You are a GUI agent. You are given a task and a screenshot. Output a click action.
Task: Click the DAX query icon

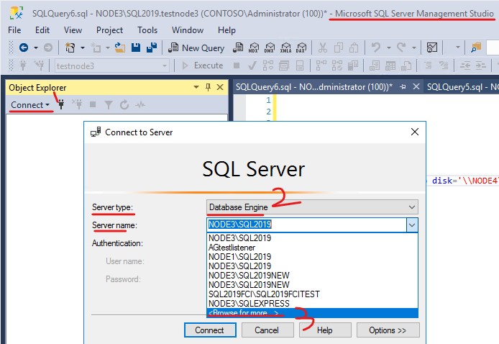[x=301, y=47]
